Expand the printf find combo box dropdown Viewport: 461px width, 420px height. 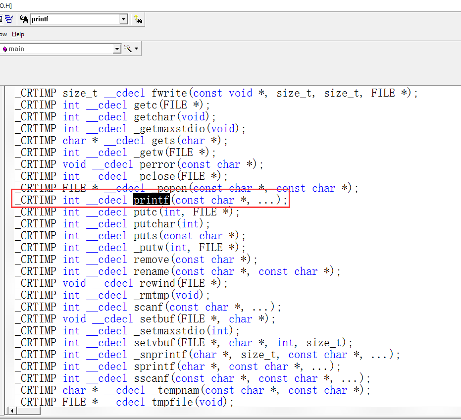pyautogui.click(x=123, y=19)
